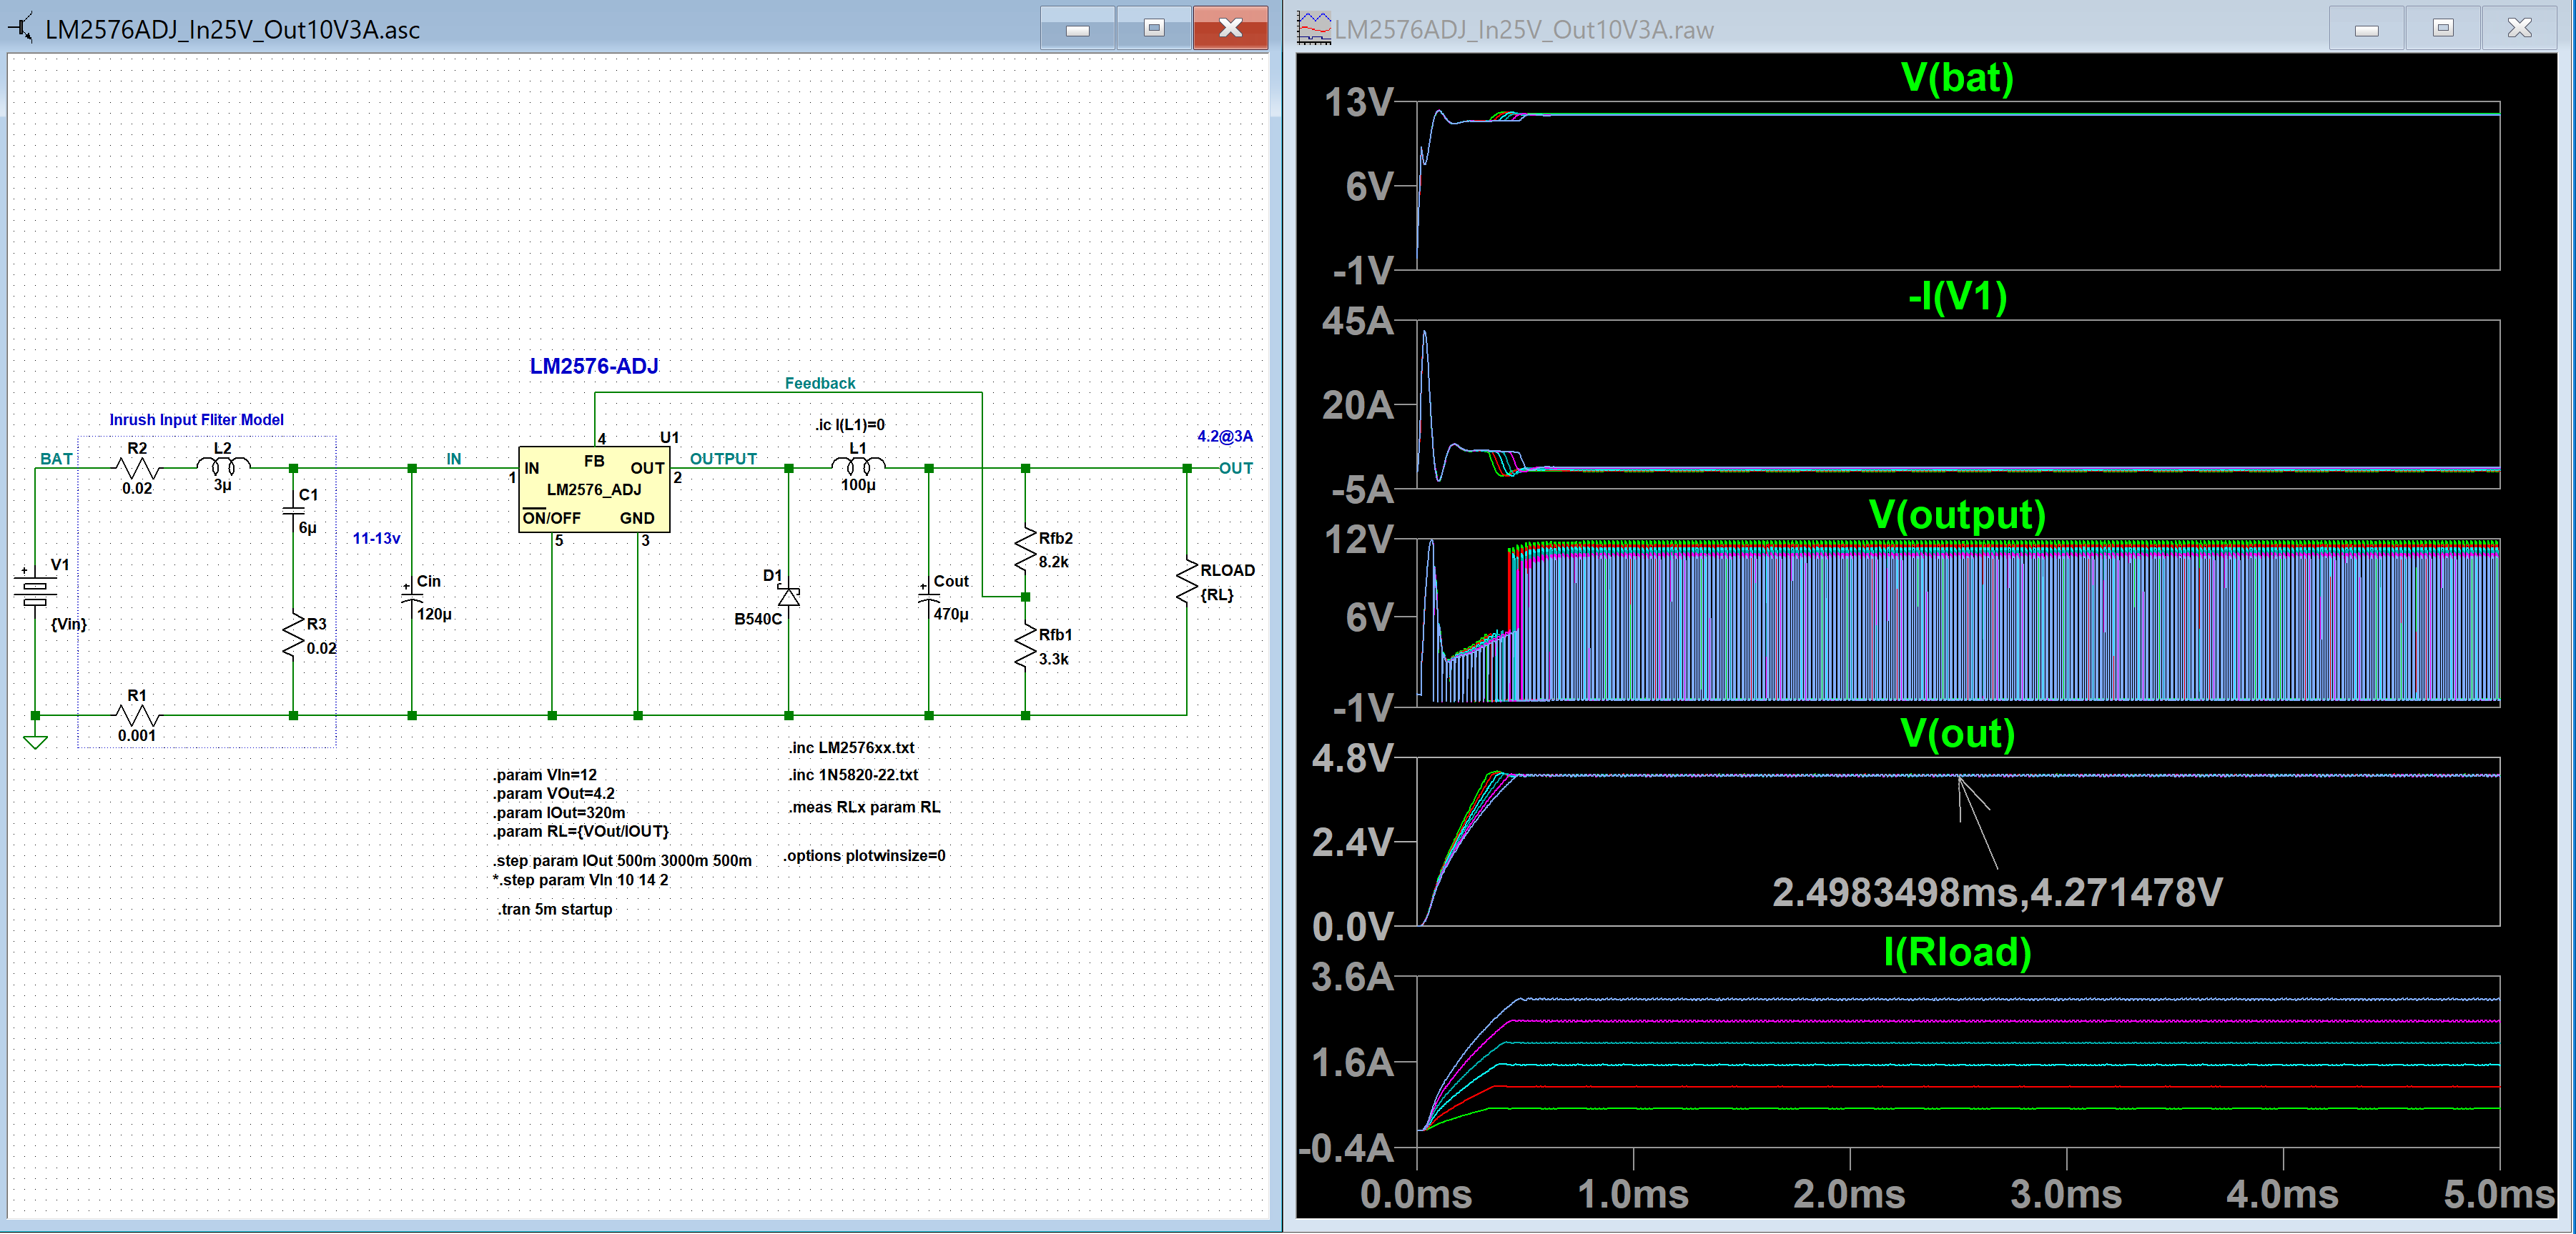2576x1234 pixels.
Task: Click the .ic I(L1)=0 directive
Action: pyautogui.click(x=849, y=424)
